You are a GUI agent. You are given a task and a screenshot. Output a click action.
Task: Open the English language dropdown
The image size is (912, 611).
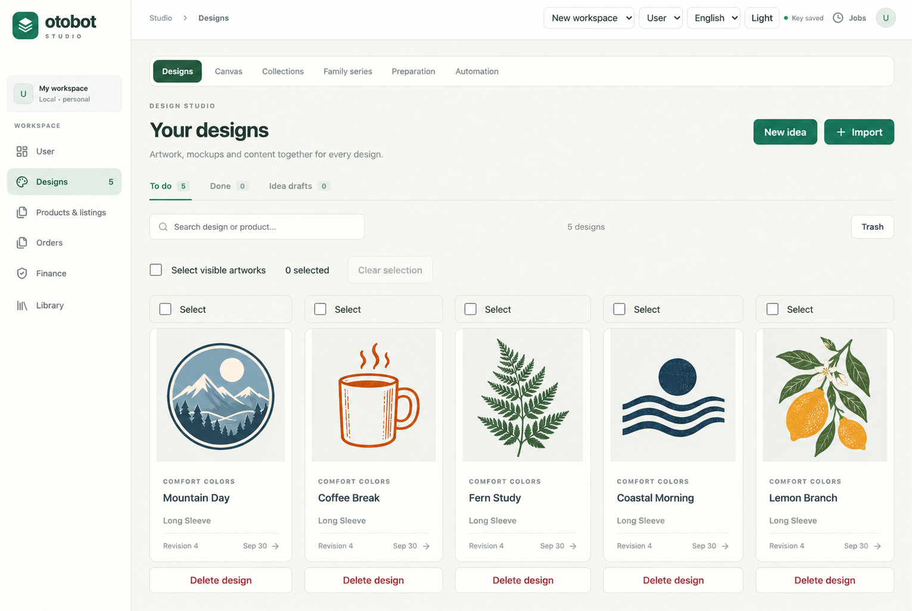[714, 18]
